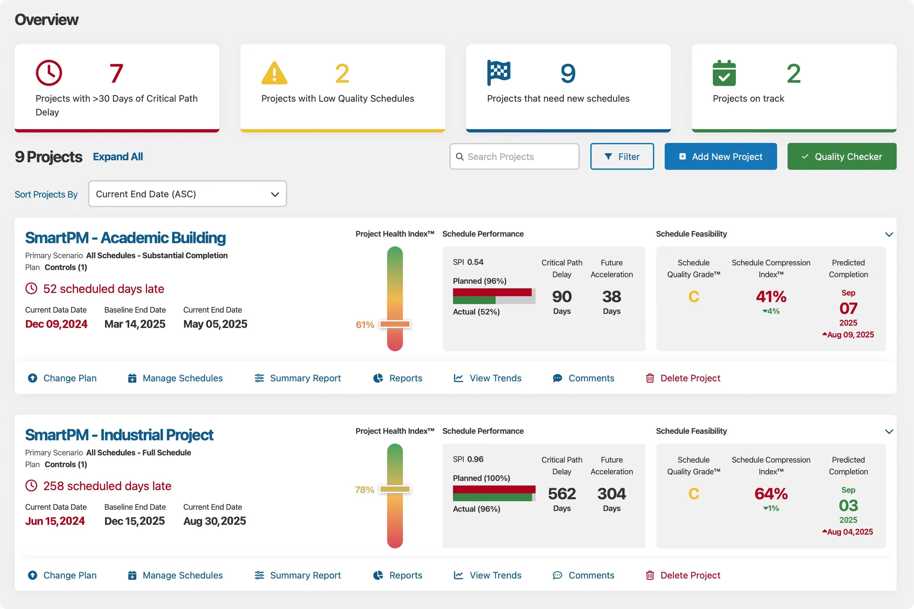The image size is (914, 609).
Task: Click the Search Projects input field
Action: [514, 157]
